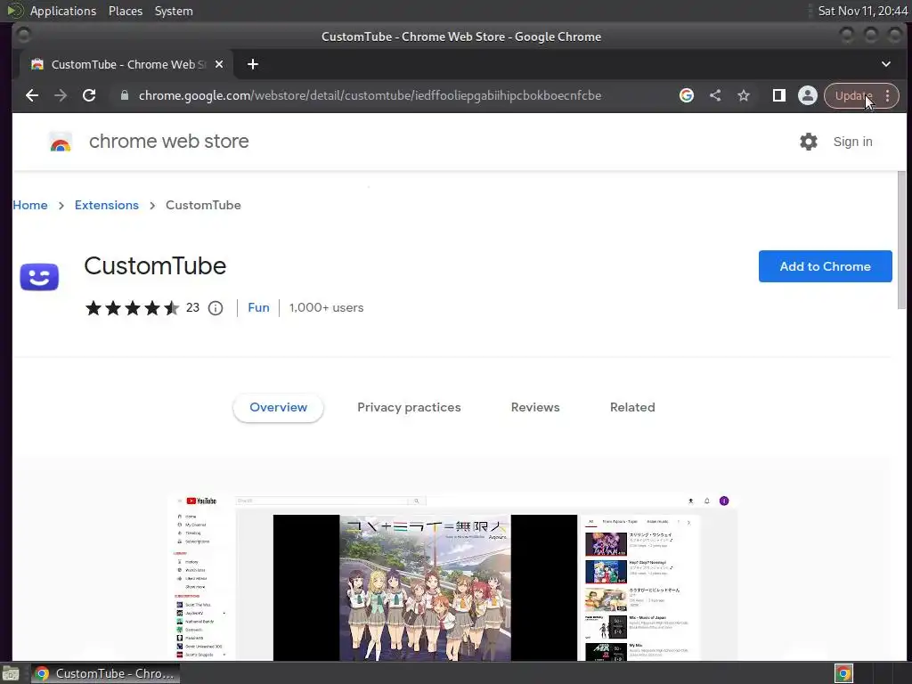Image resolution: width=912 pixels, height=684 pixels.
Task: Open the Places menu
Action: [x=125, y=11]
